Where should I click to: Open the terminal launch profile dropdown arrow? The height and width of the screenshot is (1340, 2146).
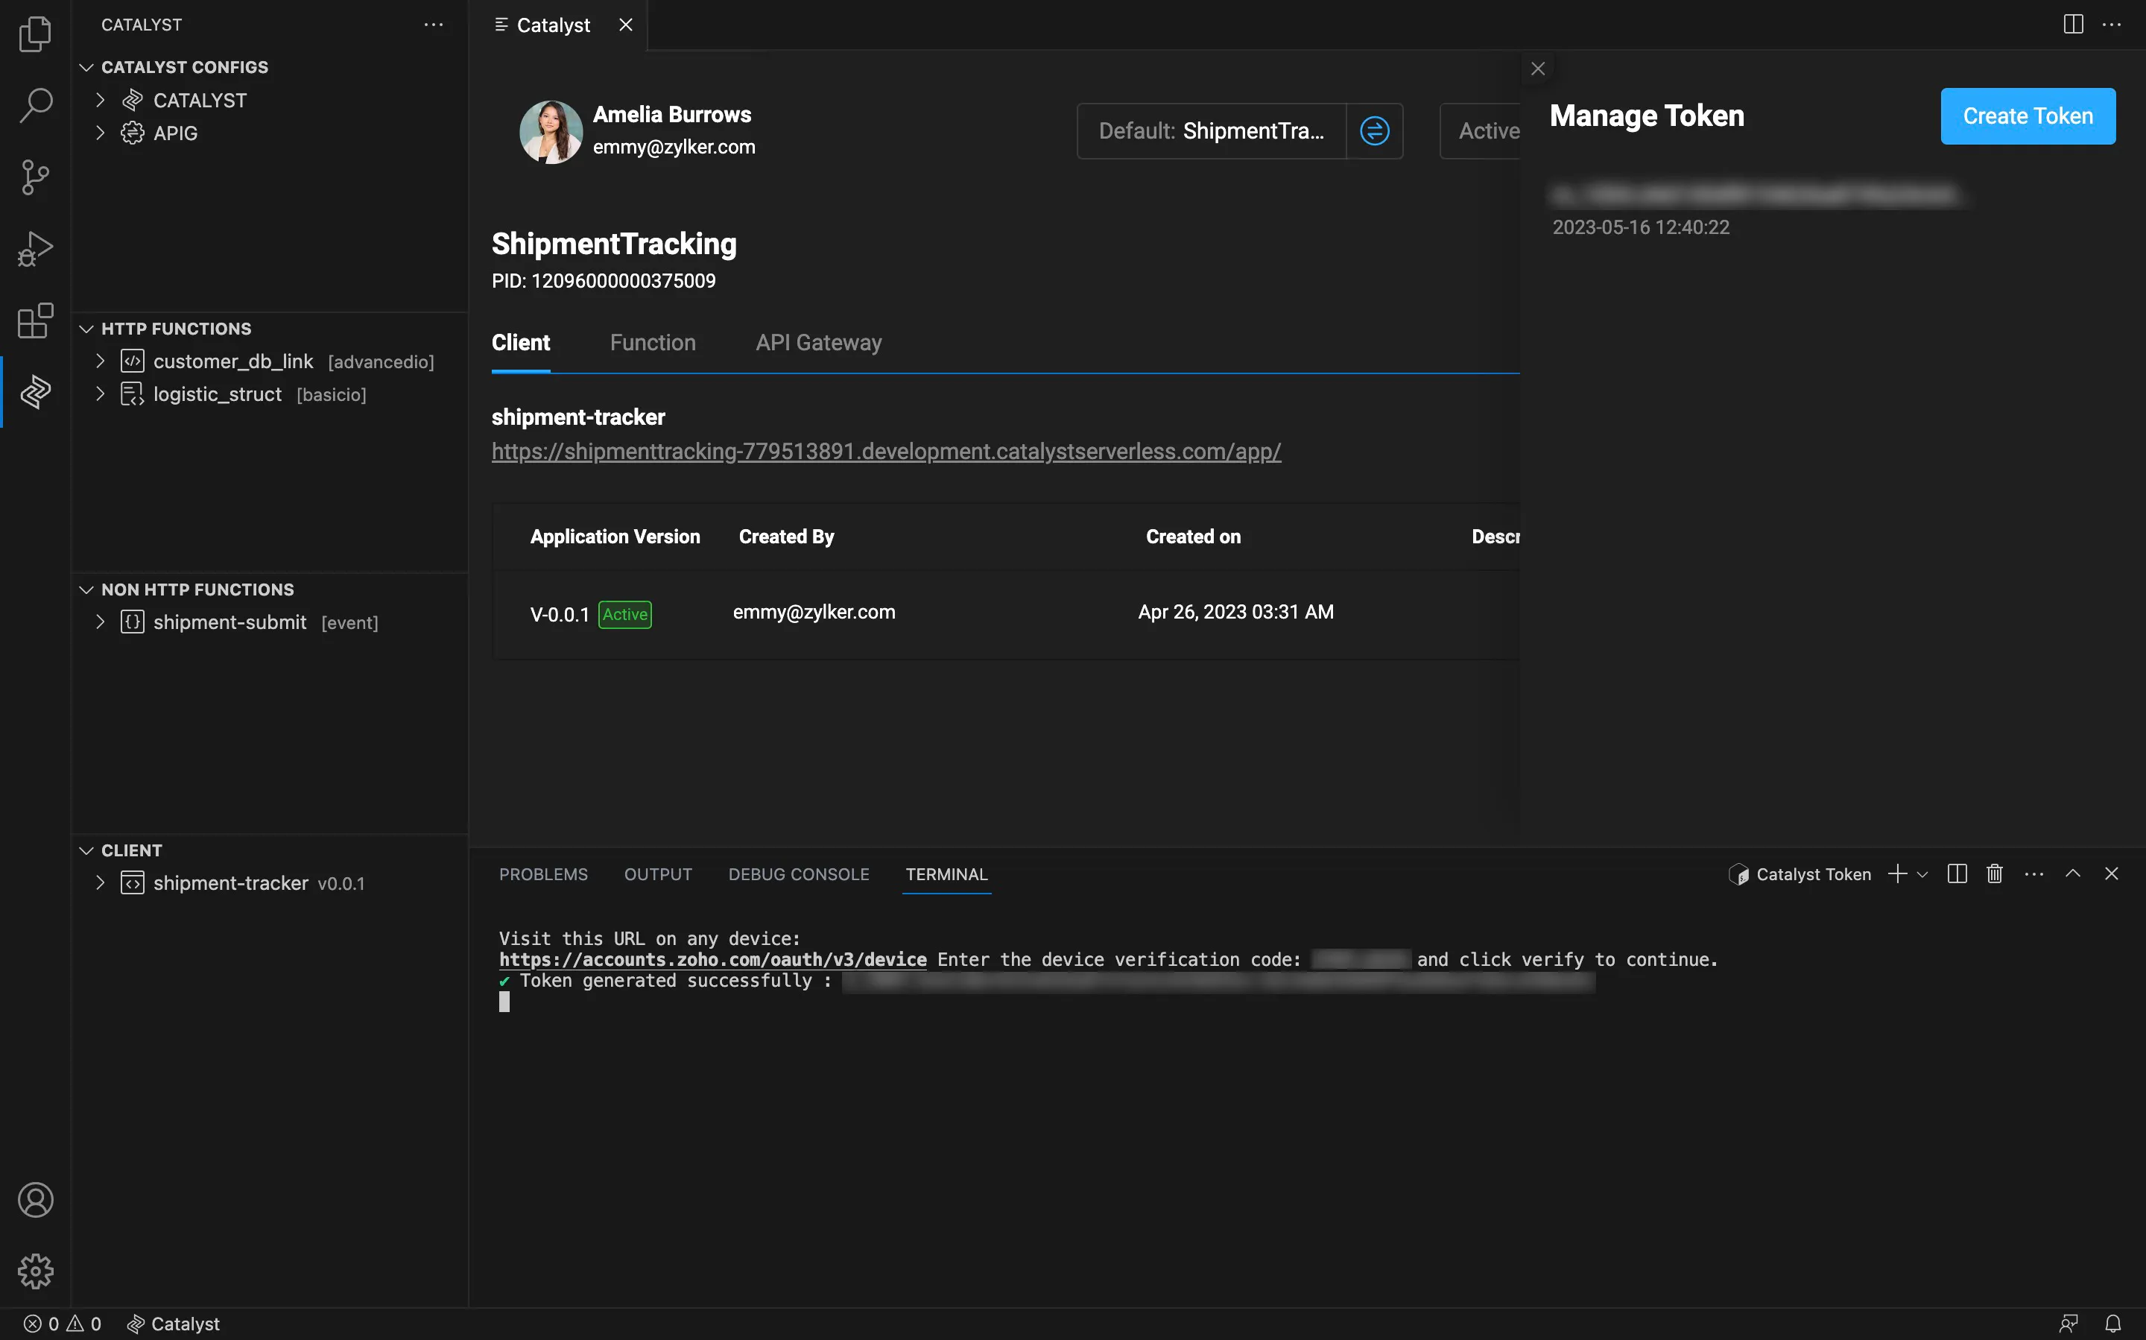1922,875
